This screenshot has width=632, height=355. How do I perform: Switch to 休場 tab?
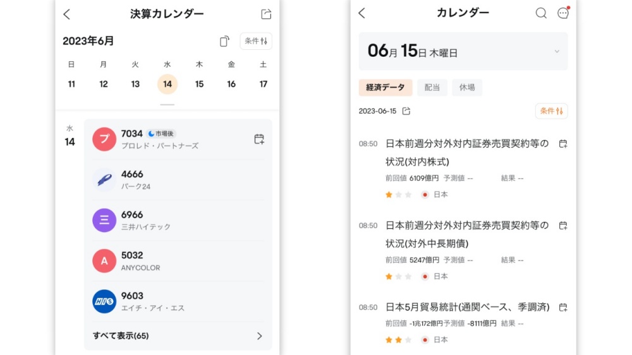467,87
